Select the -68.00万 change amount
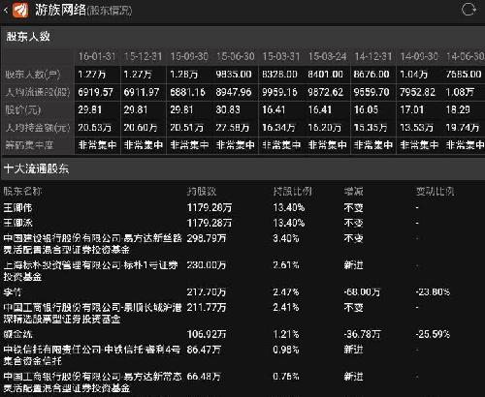Screen dimensions: 485x397 point(362,292)
